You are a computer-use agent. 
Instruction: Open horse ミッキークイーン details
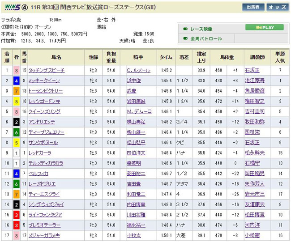(x=44, y=81)
